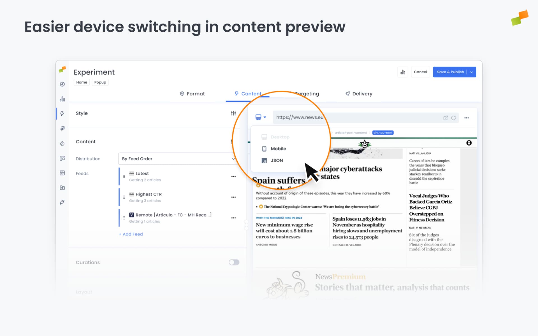Click the style adjustments sliders icon
The image size is (538, 336).
pos(233,113)
